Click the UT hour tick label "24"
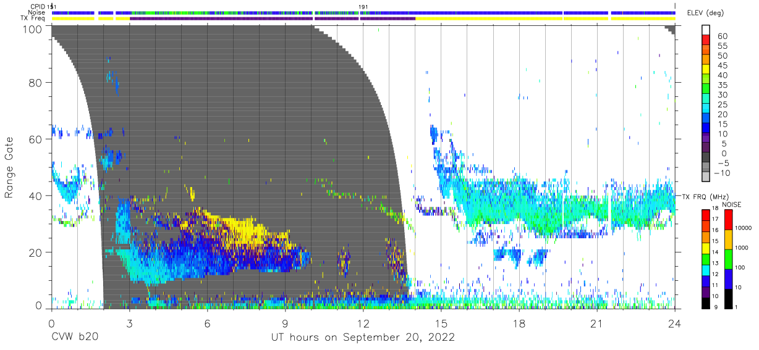 (675, 323)
